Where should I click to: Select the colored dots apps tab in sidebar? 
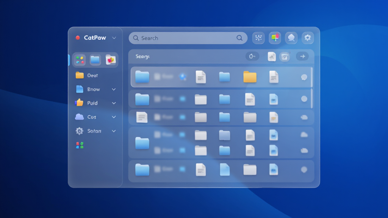80,60
